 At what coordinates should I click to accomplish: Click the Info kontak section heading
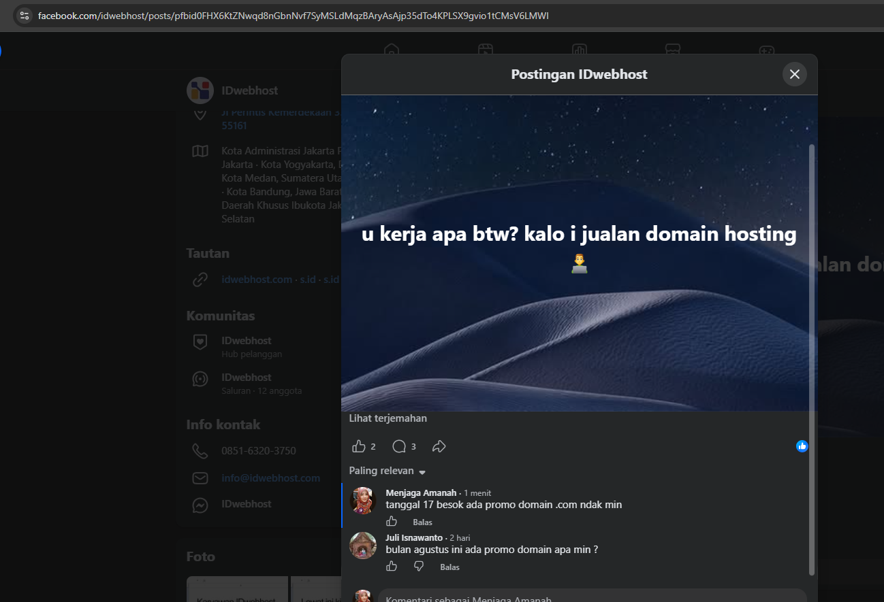point(223,424)
